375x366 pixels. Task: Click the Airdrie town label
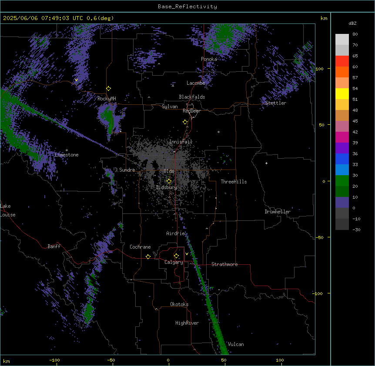pos(176,233)
